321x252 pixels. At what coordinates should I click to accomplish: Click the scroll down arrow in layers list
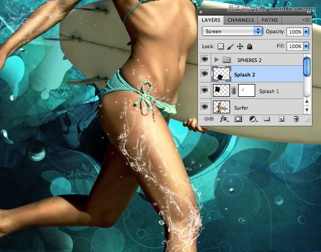[x=307, y=110]
